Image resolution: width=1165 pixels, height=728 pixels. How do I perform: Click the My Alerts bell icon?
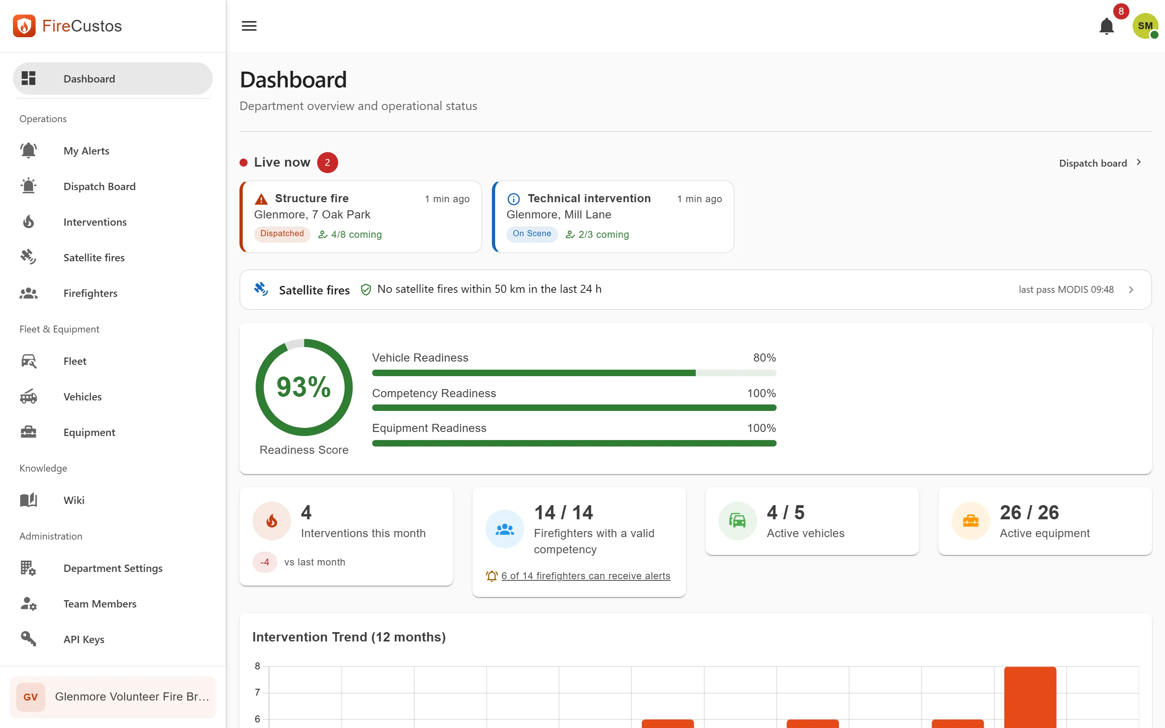click(x=28, y=151)
